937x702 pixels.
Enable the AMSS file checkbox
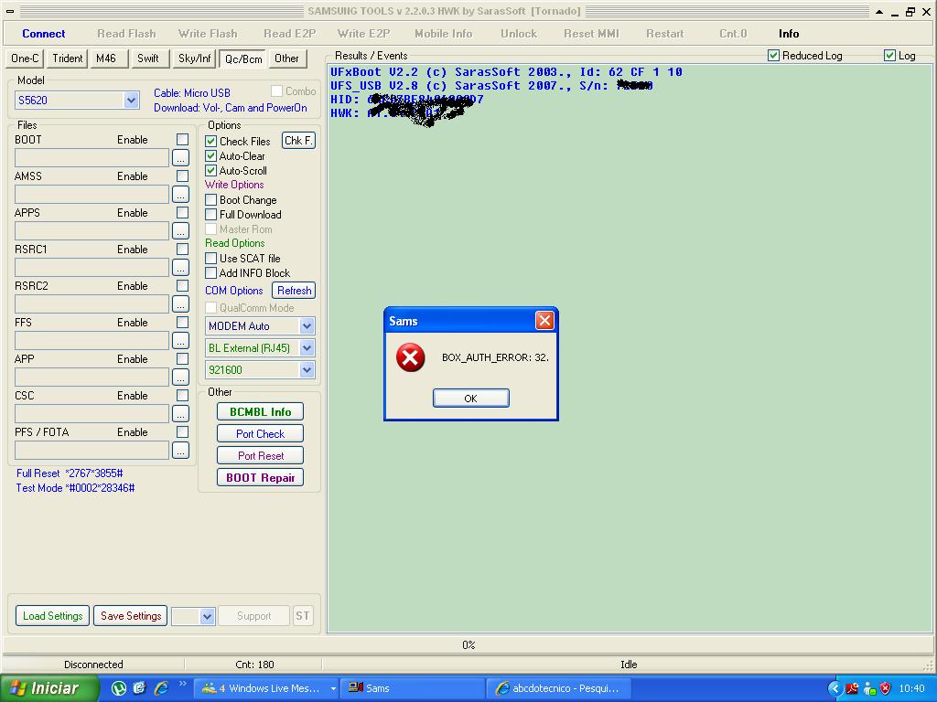[182, 176]
